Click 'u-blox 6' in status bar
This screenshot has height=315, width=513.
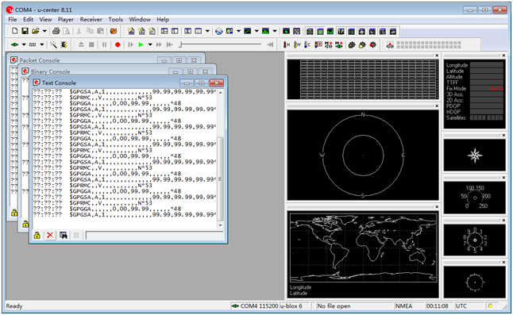291,306
